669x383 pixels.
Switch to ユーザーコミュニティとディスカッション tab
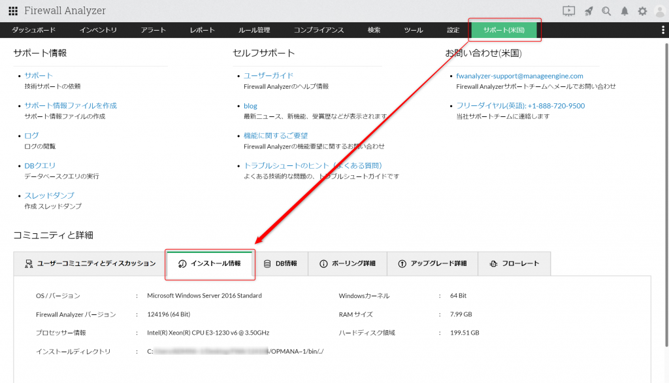point(90,264)
